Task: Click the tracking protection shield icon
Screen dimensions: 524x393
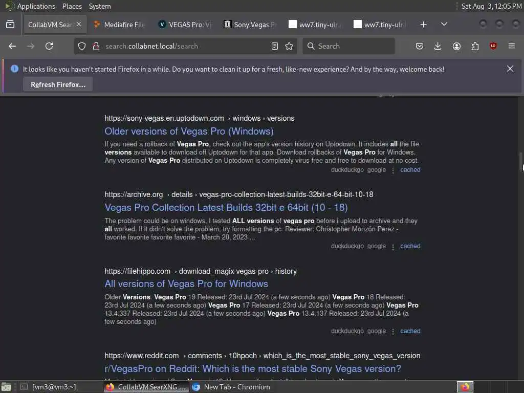Action: click(82, 46)
